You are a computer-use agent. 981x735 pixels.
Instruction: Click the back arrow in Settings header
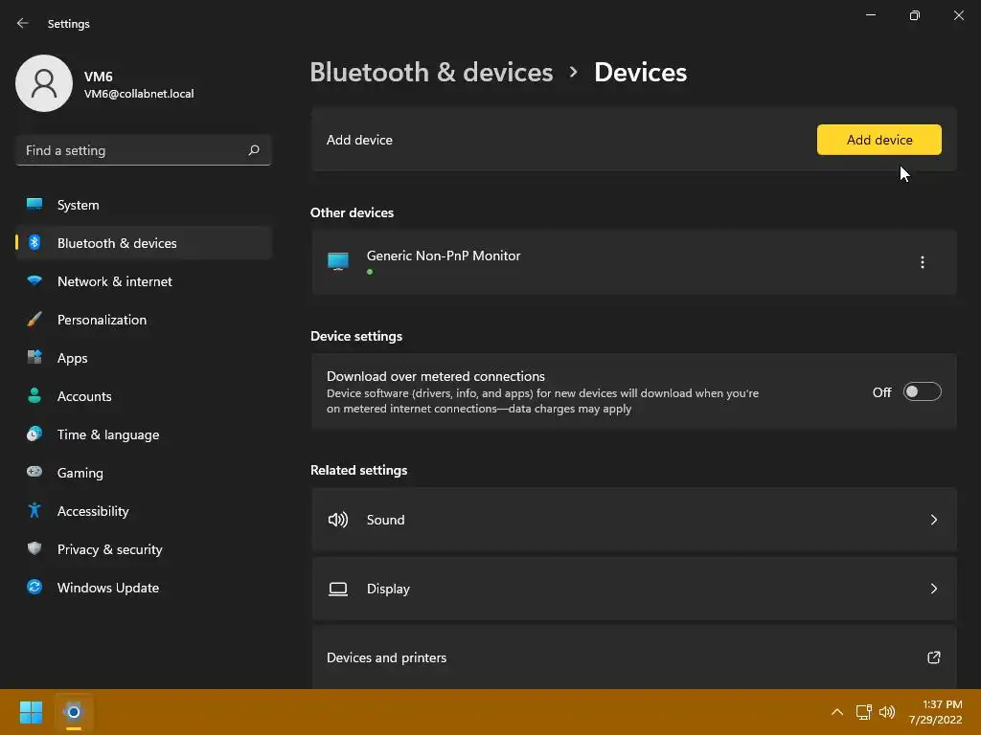coord(23,23)
